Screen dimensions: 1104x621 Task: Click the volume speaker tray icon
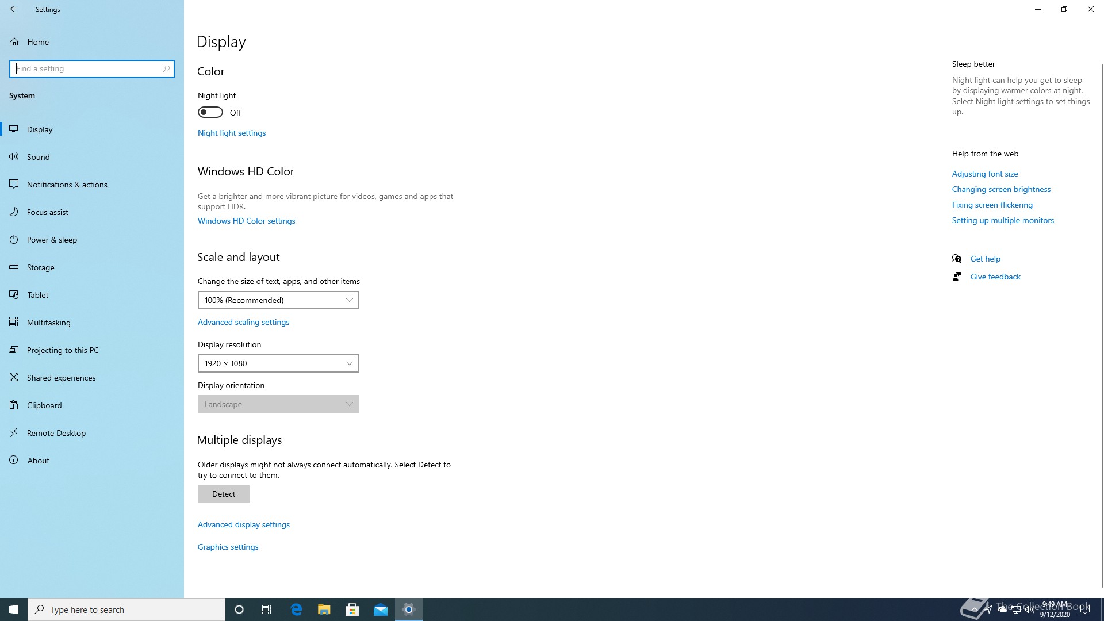[1030, 609]
